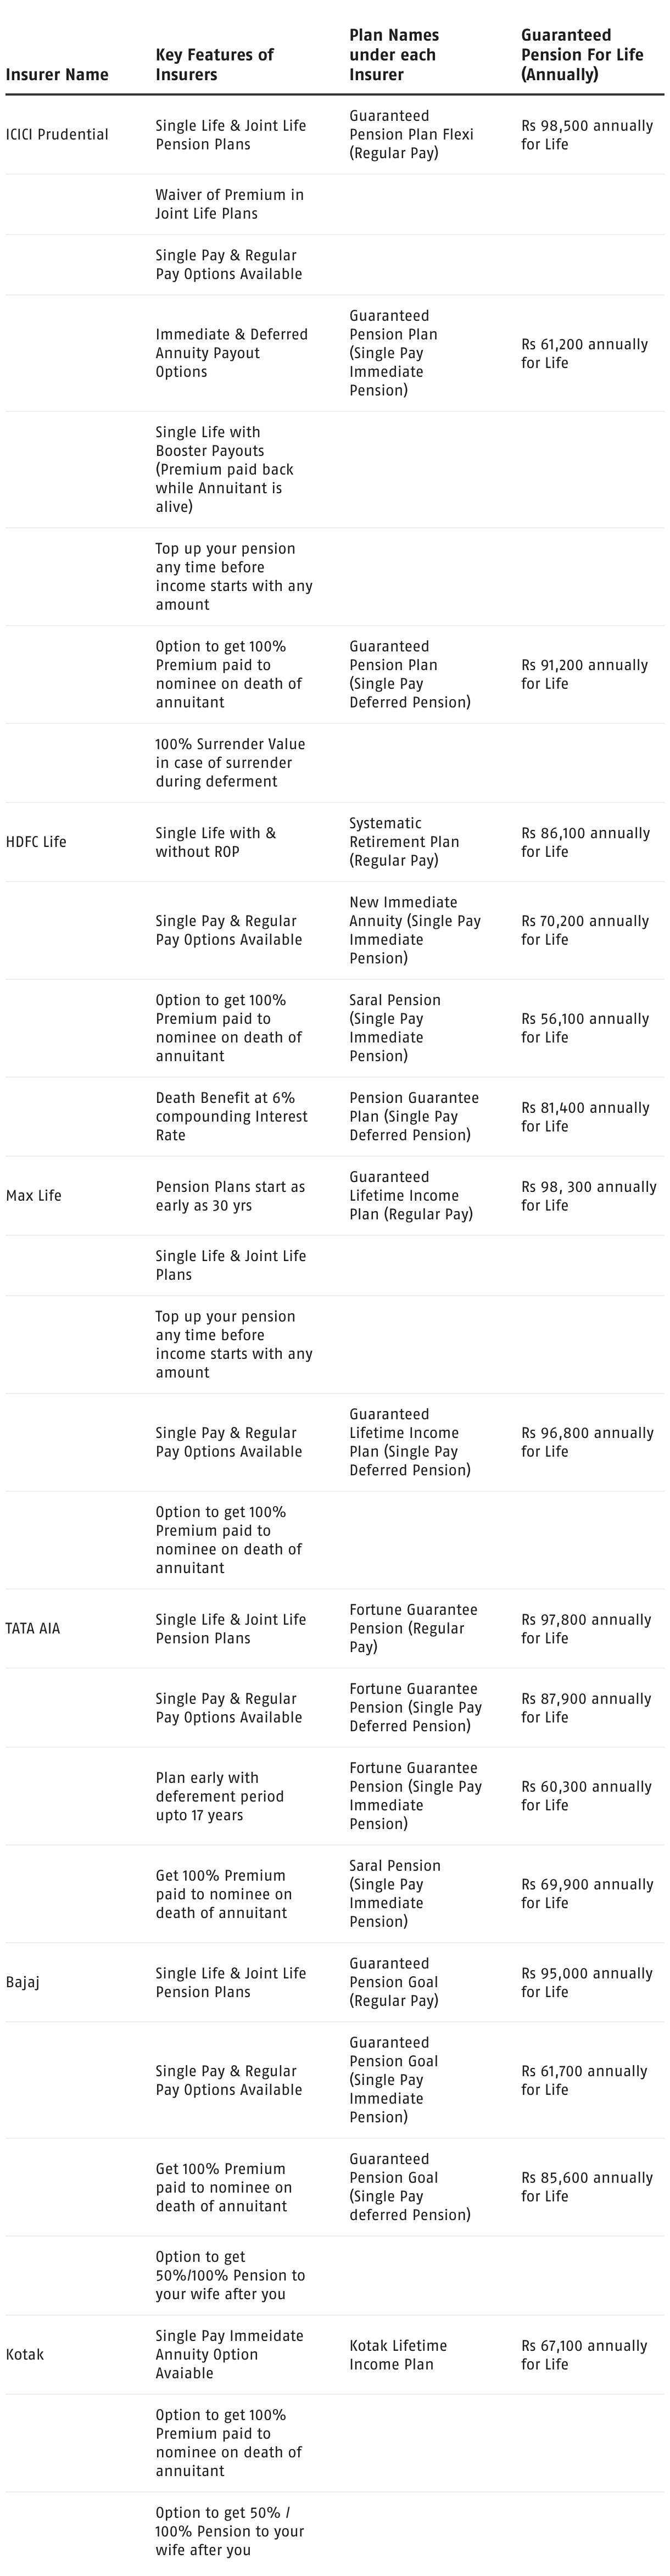
Task: Click the Insurer Name column header
Action: (x=57, y=74)
